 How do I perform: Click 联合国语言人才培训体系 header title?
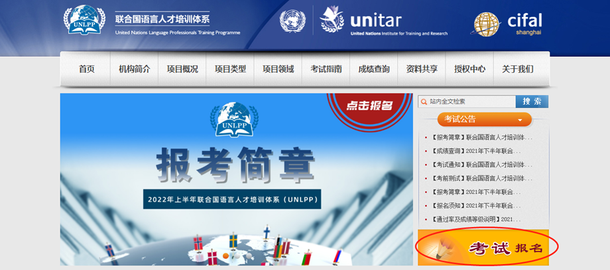pyautogui.click(x=162, y=19)
